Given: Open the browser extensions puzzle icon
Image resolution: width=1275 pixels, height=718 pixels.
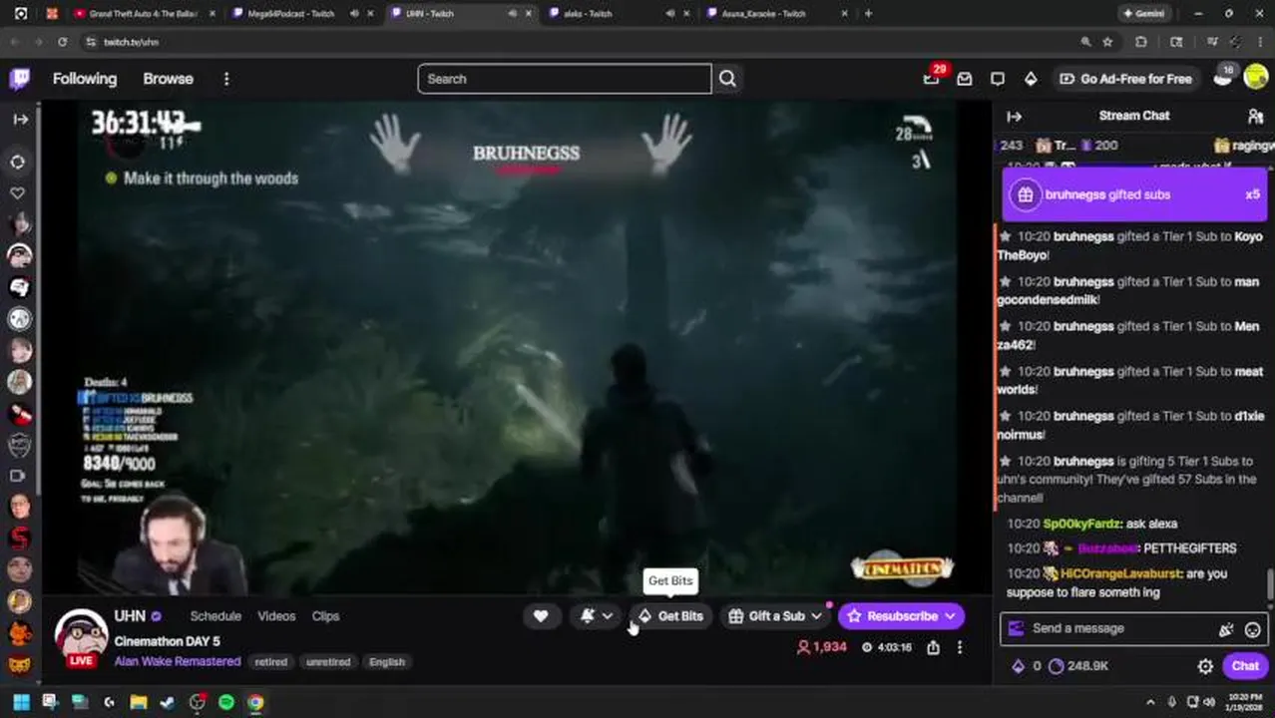Looking at the screenshot, I should pyautogui.click(x=1141, y=42).
